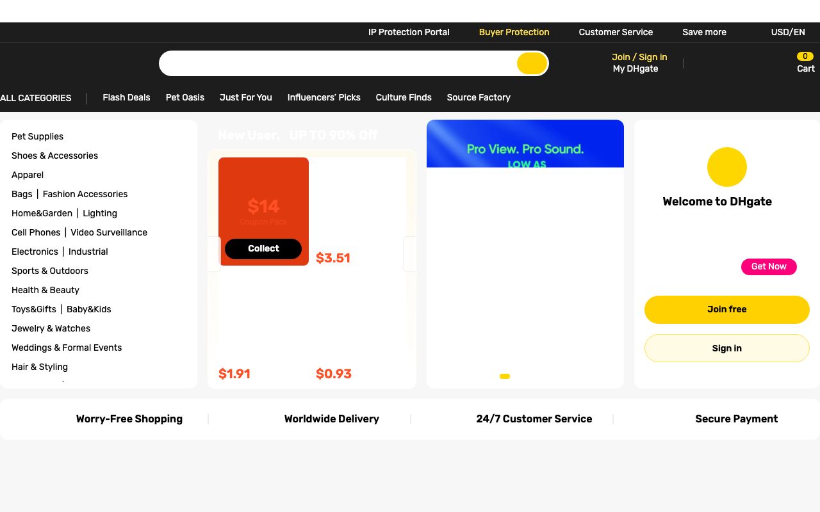This screenshot has height=512, width=820.
Task: Open the USD/EN currency and language selector
Action: [x=788, y=32]
